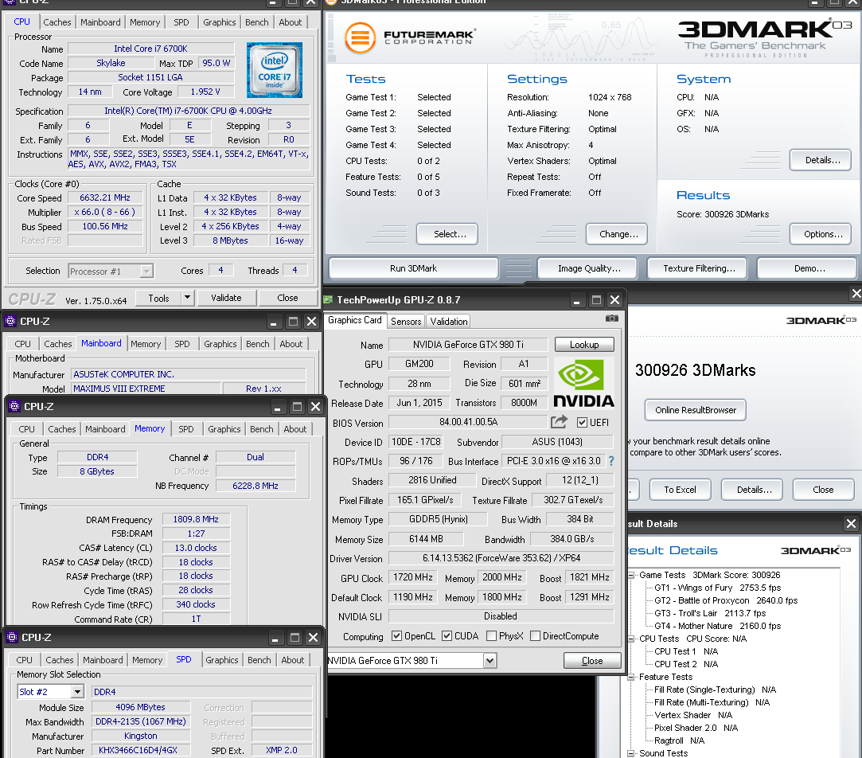Click the Lookup button in GPU-Z

click(584, 344)
